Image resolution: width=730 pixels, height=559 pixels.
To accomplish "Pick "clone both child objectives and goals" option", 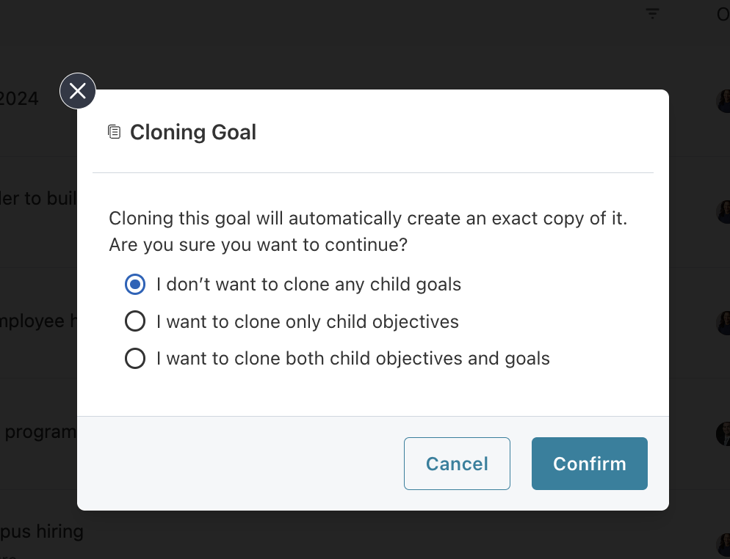I will [x=135, y=359].
